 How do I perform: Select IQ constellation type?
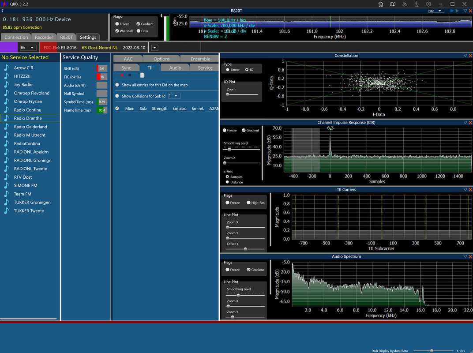[x=247, y=70]
